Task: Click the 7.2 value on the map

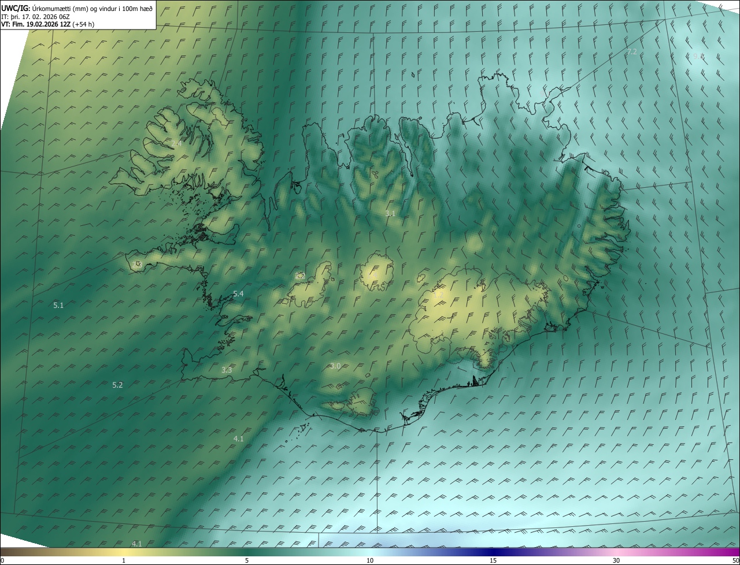Action: point(632,52)
